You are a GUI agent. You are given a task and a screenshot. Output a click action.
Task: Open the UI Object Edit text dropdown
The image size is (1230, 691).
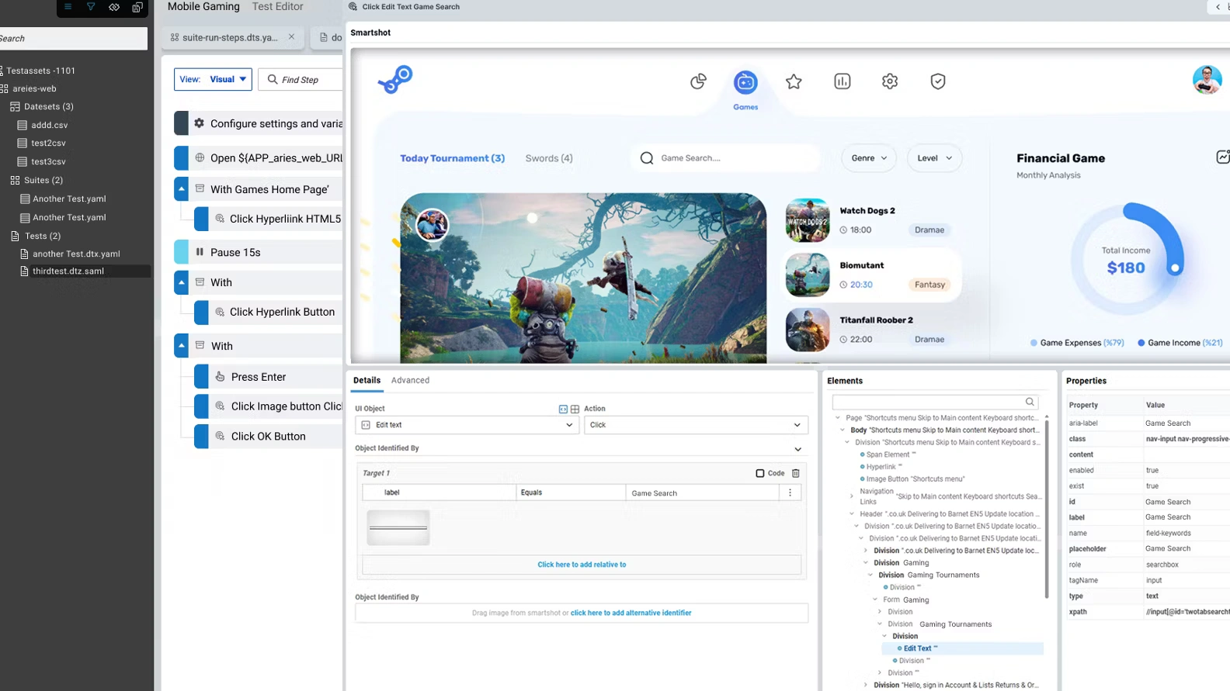[x=467, y=425]
